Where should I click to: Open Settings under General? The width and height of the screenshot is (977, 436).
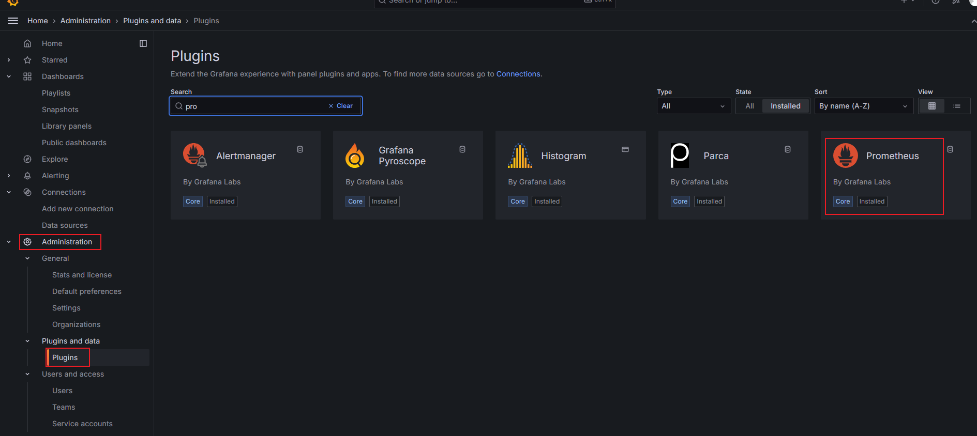coord(66,308)
